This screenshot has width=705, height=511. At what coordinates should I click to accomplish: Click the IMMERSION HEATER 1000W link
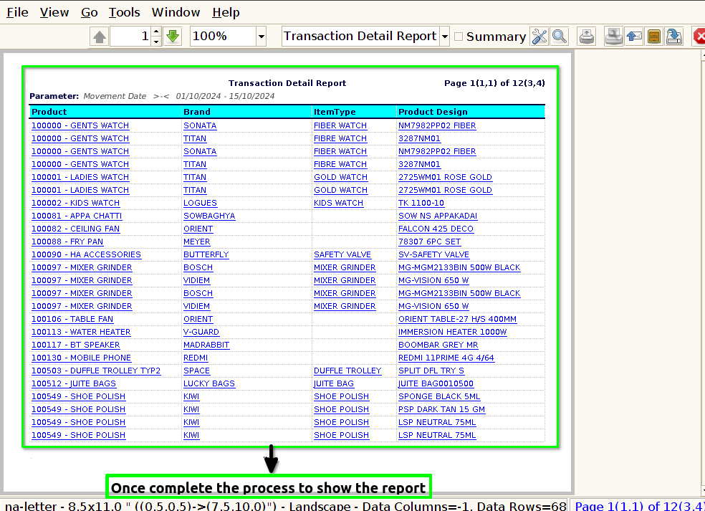click(453, 332)
